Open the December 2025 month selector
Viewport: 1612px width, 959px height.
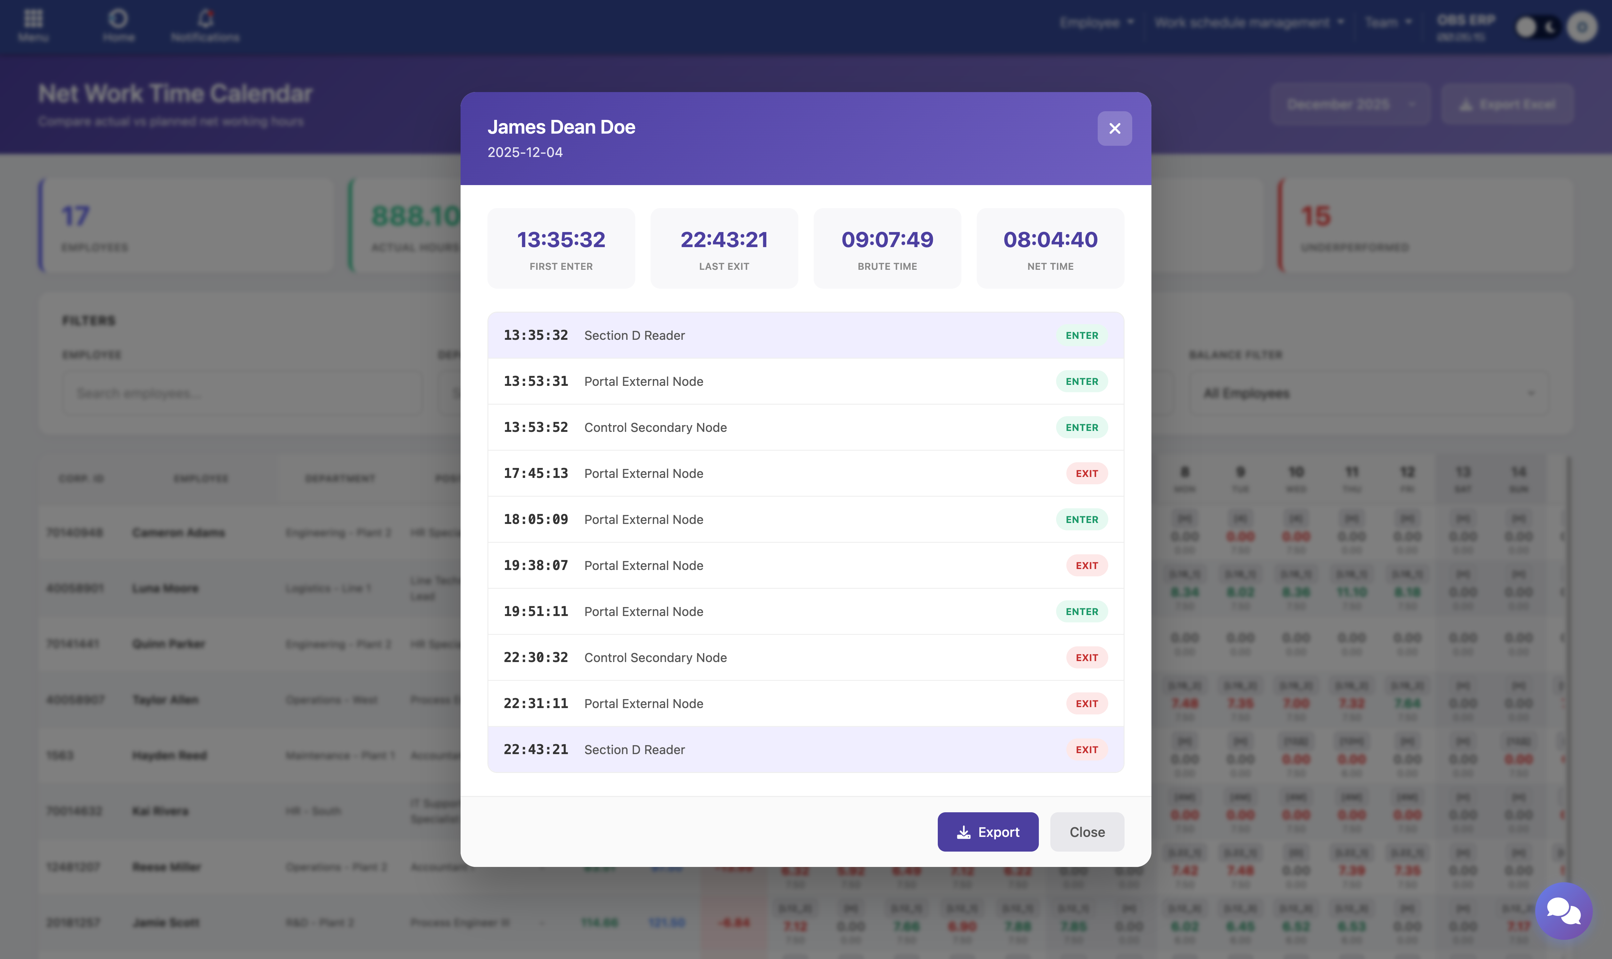(x=1349, y=104)
